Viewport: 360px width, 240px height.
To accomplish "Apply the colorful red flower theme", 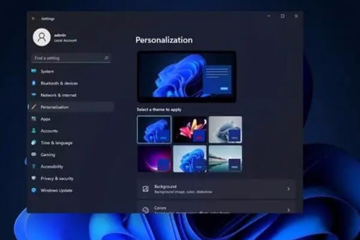I will pos(190,130).
